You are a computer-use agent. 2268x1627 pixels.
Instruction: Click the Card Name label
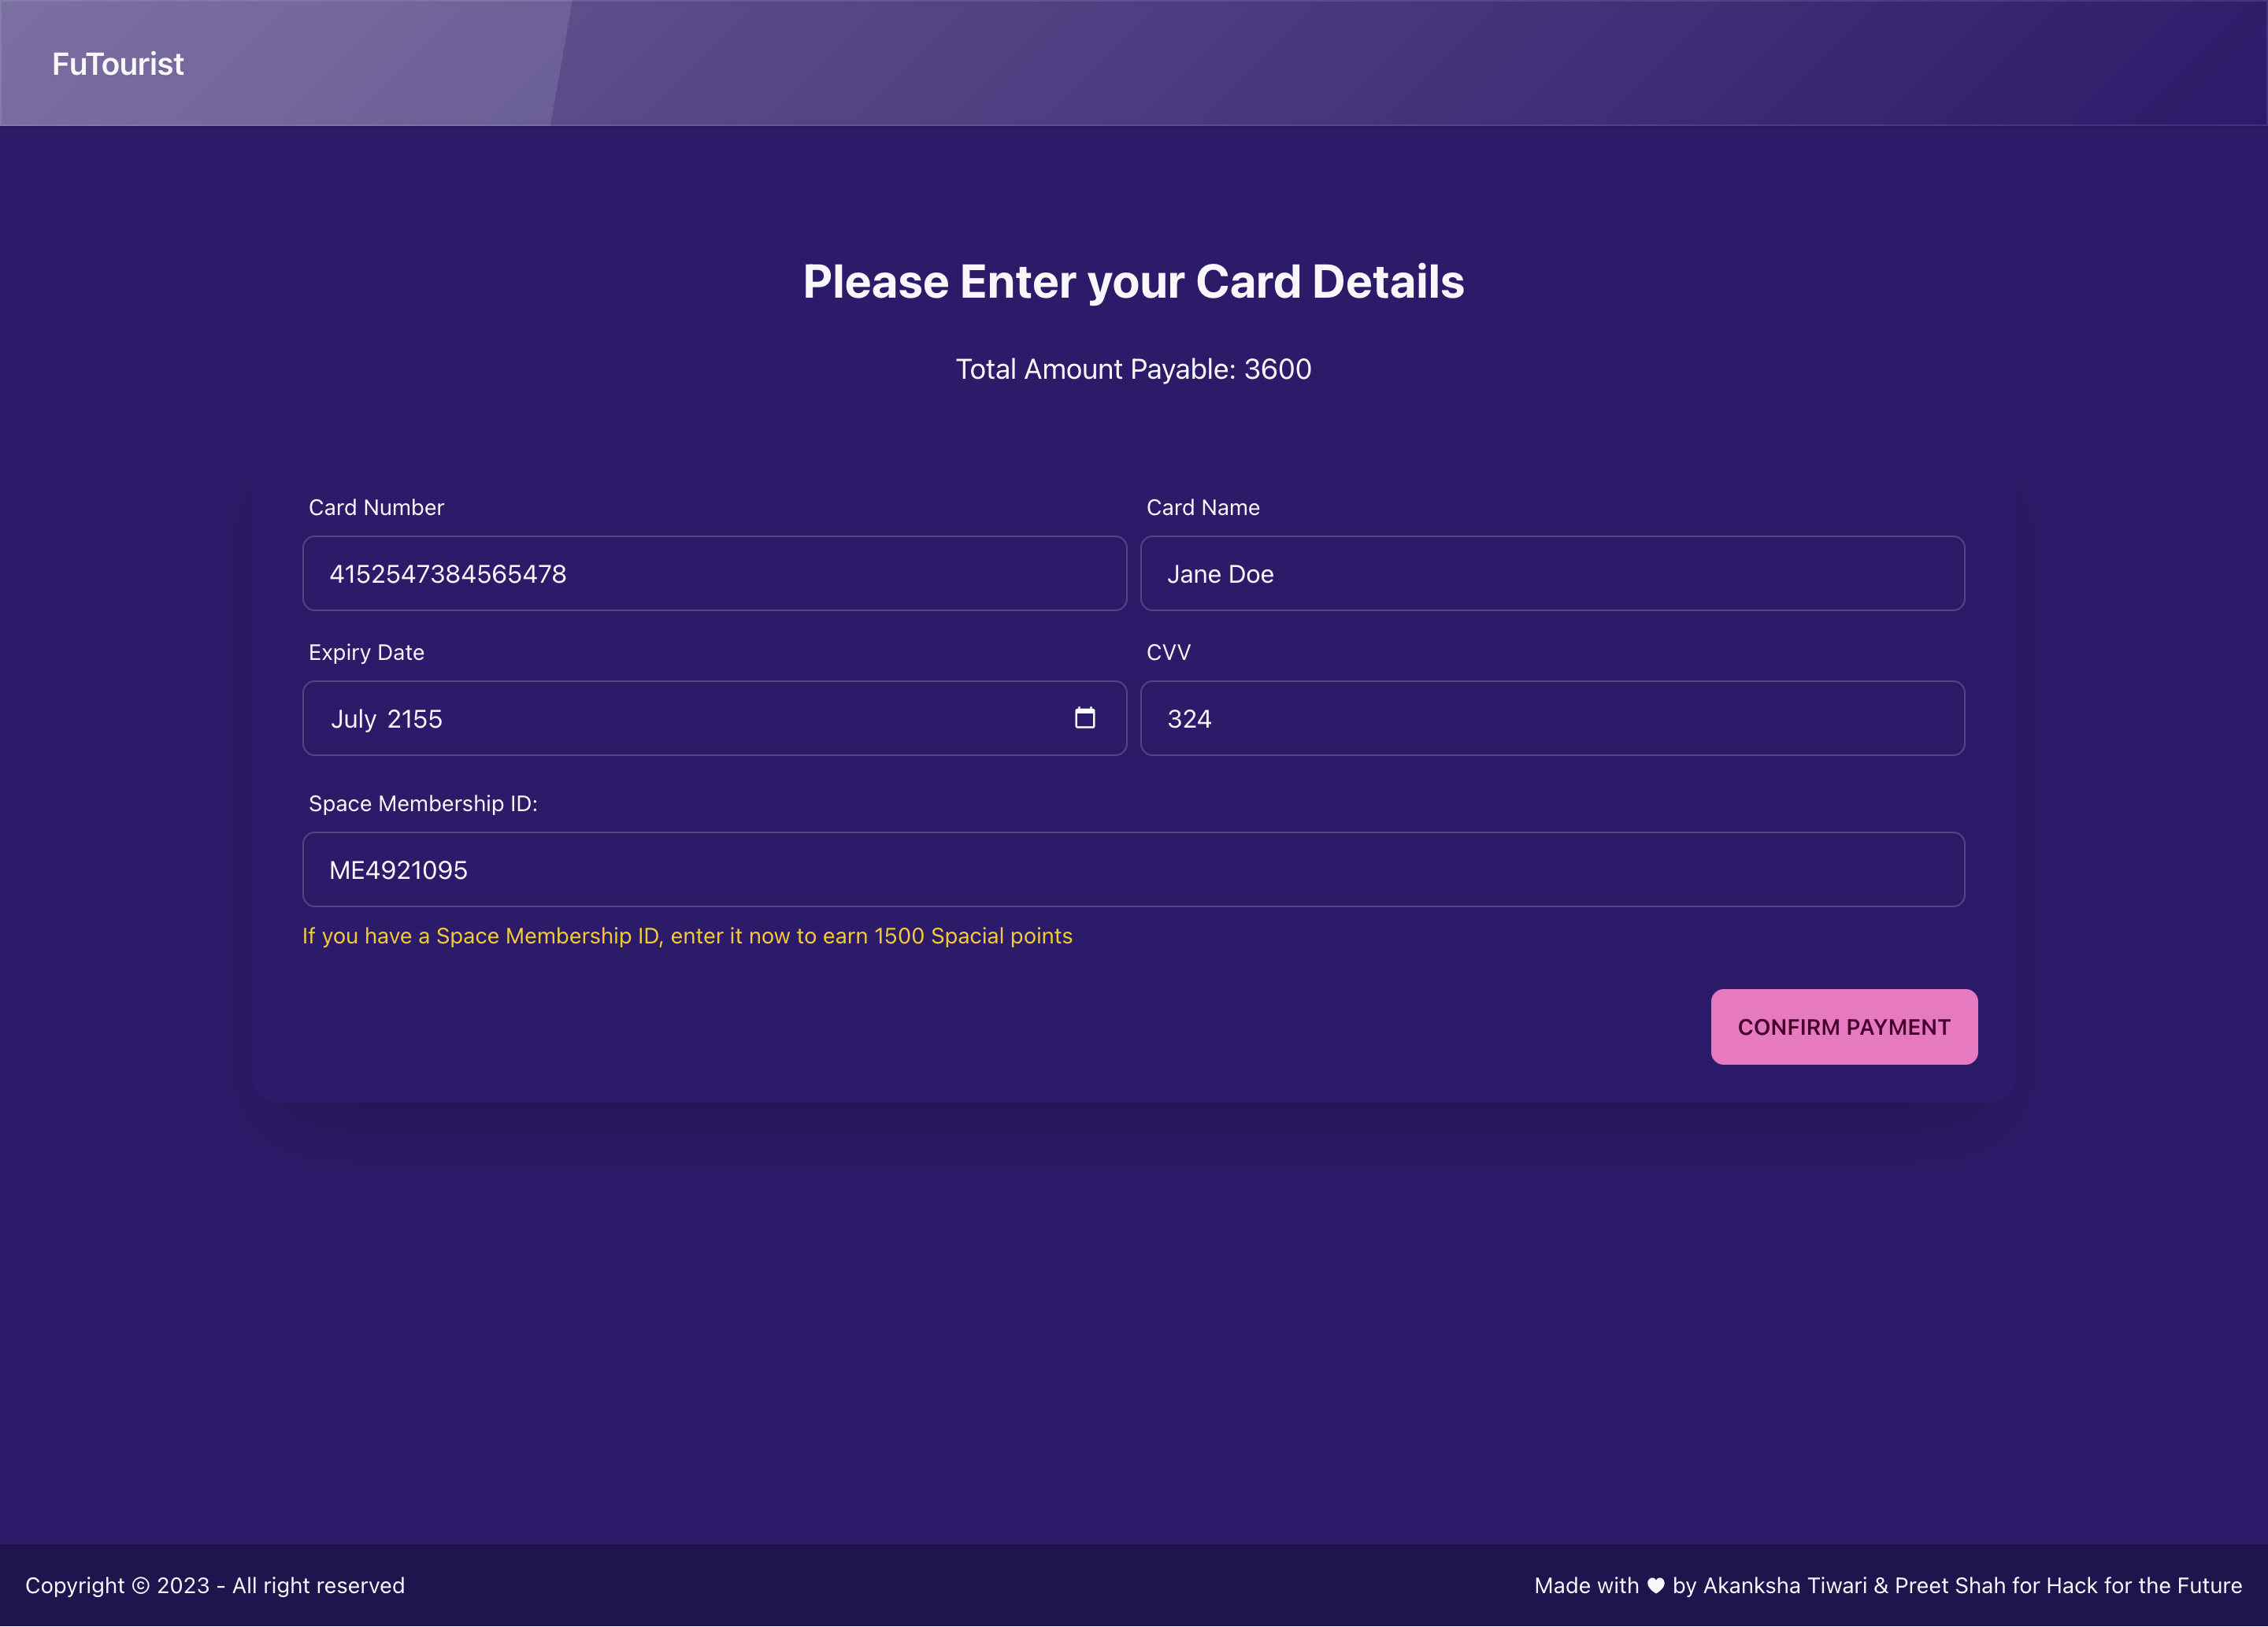coord(1202,508)
